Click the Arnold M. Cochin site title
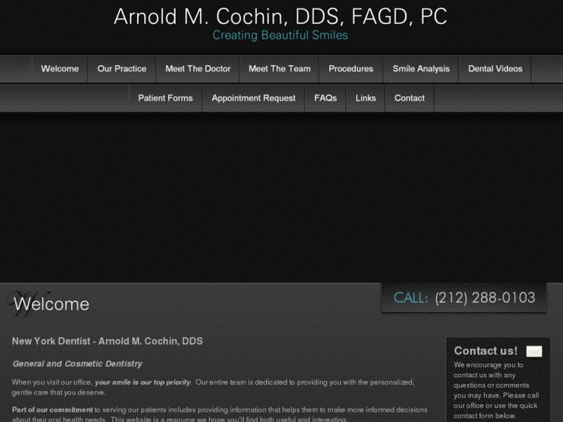Image resolution: width=563 pixels, height=422 pixels. coord(280,16)
